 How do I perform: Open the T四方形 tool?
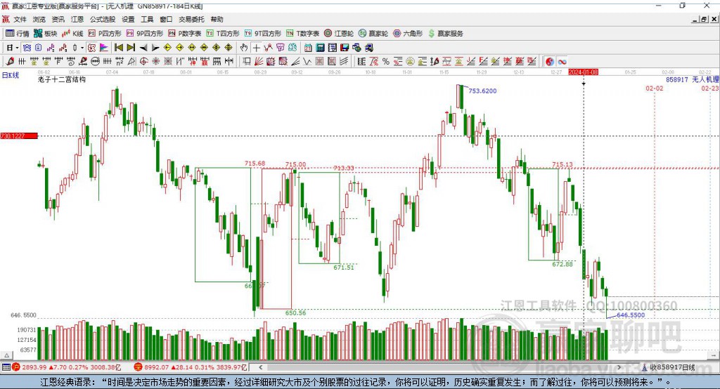(x=223, y=34)
